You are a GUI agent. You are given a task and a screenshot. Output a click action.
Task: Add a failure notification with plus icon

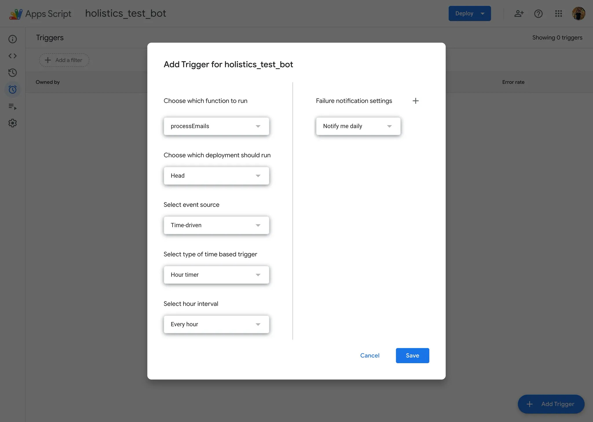[416, 101]
